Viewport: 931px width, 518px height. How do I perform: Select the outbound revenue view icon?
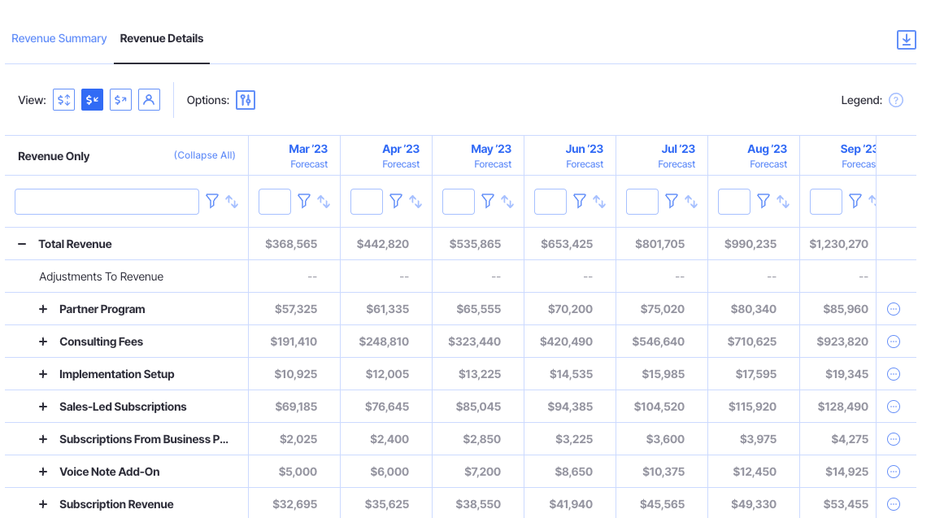pyautogui.click(x=120, y=99)
